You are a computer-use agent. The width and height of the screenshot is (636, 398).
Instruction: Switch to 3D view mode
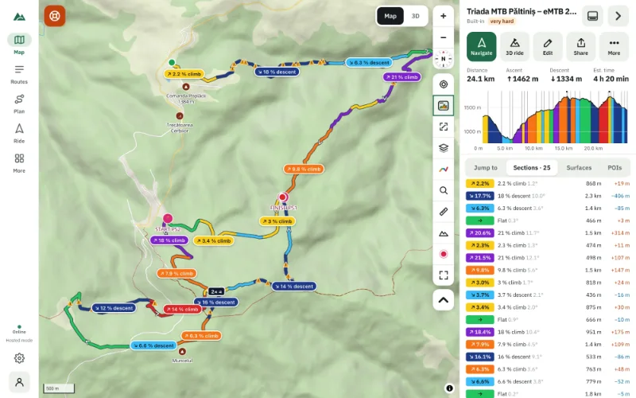click(415, 16)
